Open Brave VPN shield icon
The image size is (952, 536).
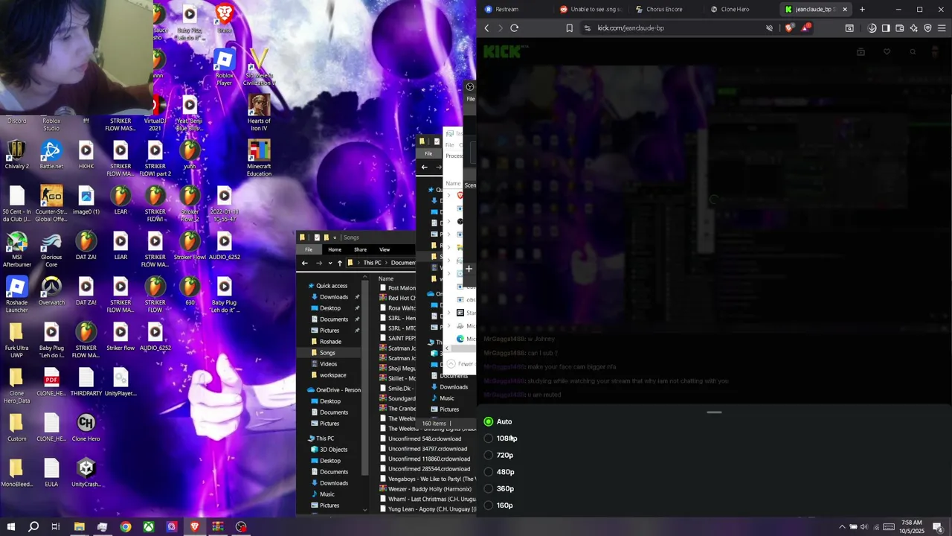[x=927, y=28]
